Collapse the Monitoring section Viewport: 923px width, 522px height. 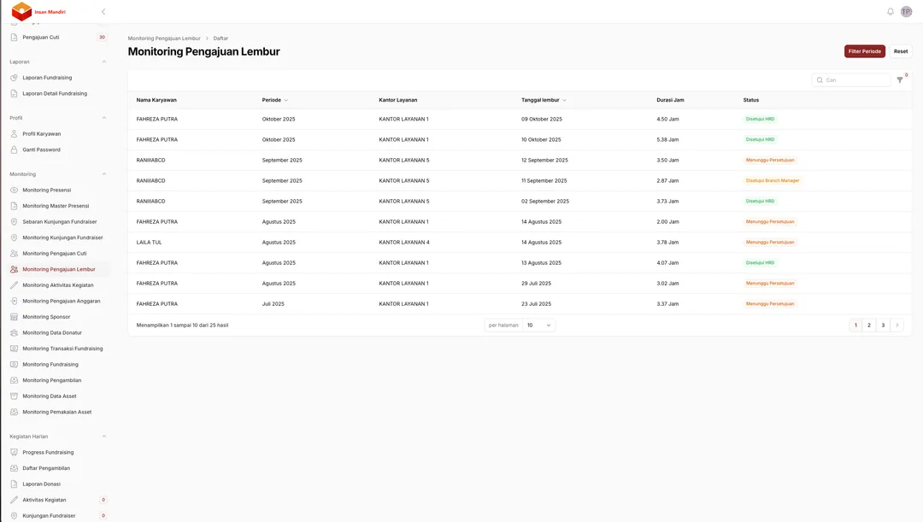pos(103,172)
